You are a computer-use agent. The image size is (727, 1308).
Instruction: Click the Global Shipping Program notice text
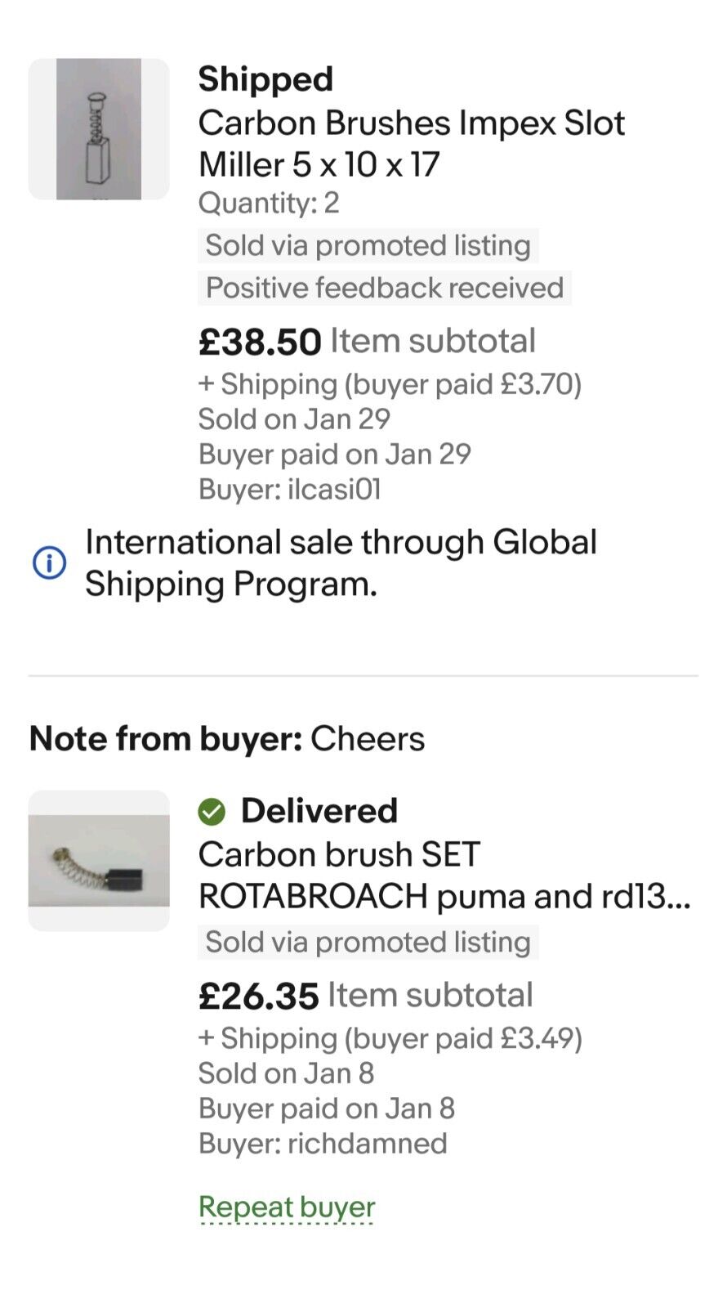pos(341,563)
